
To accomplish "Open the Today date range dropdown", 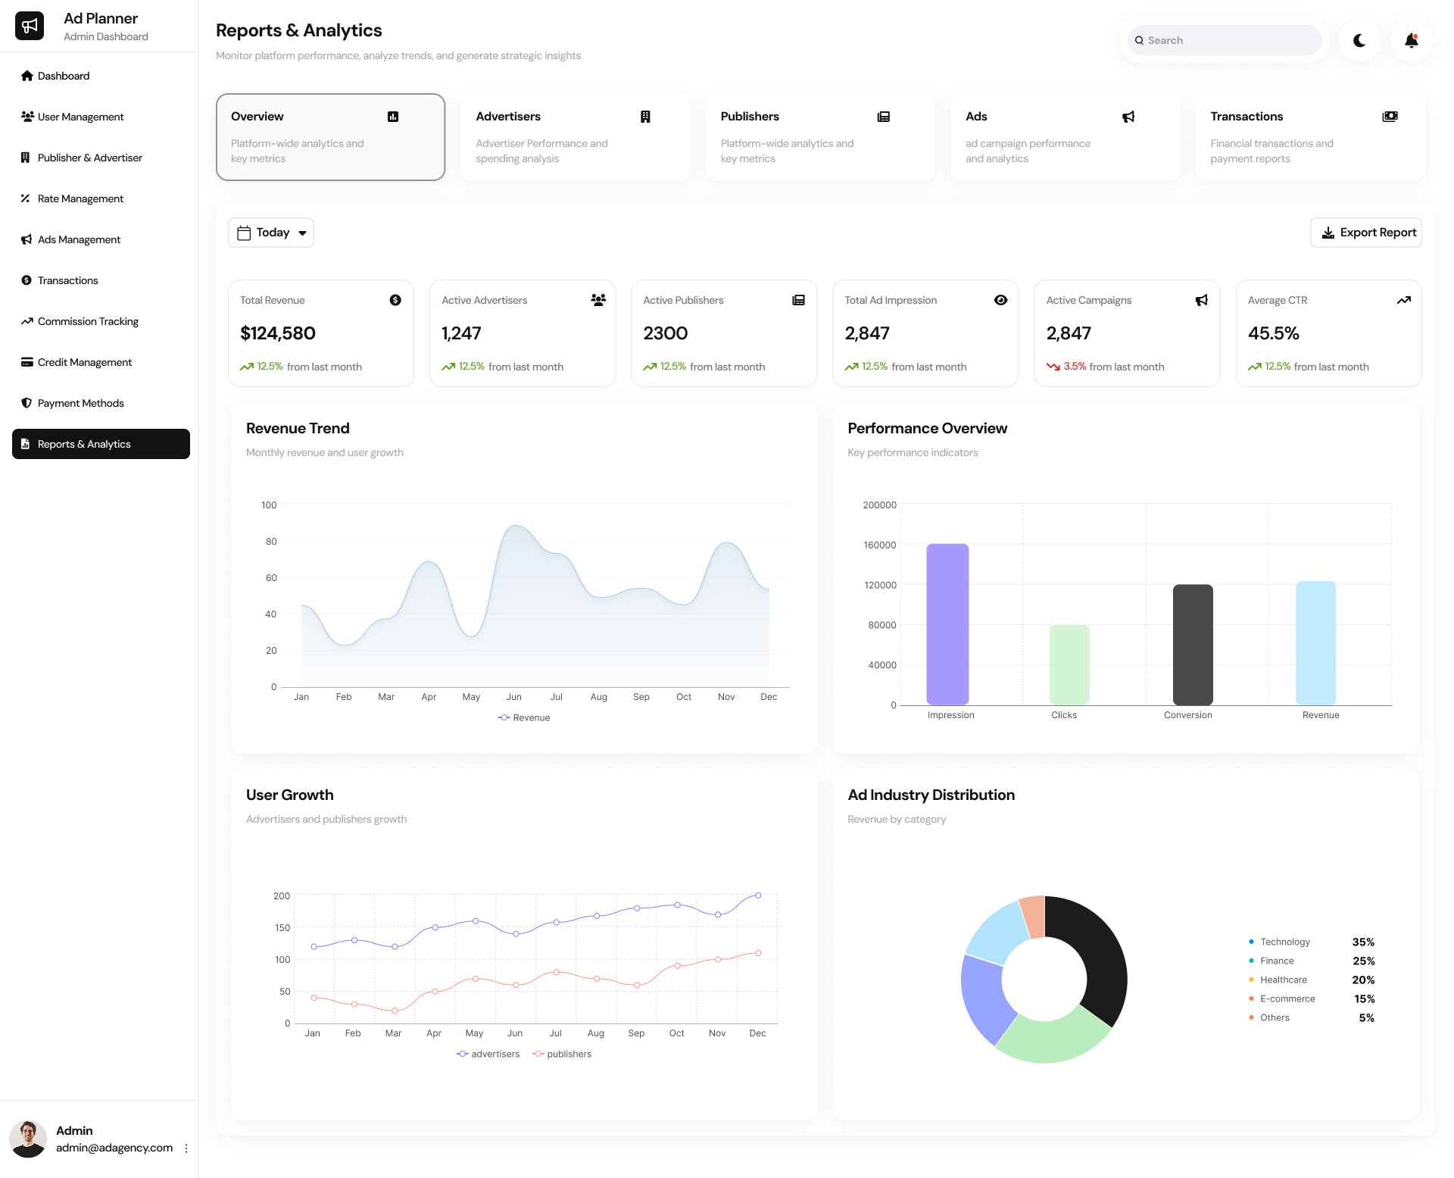I will tap(271, 233).
